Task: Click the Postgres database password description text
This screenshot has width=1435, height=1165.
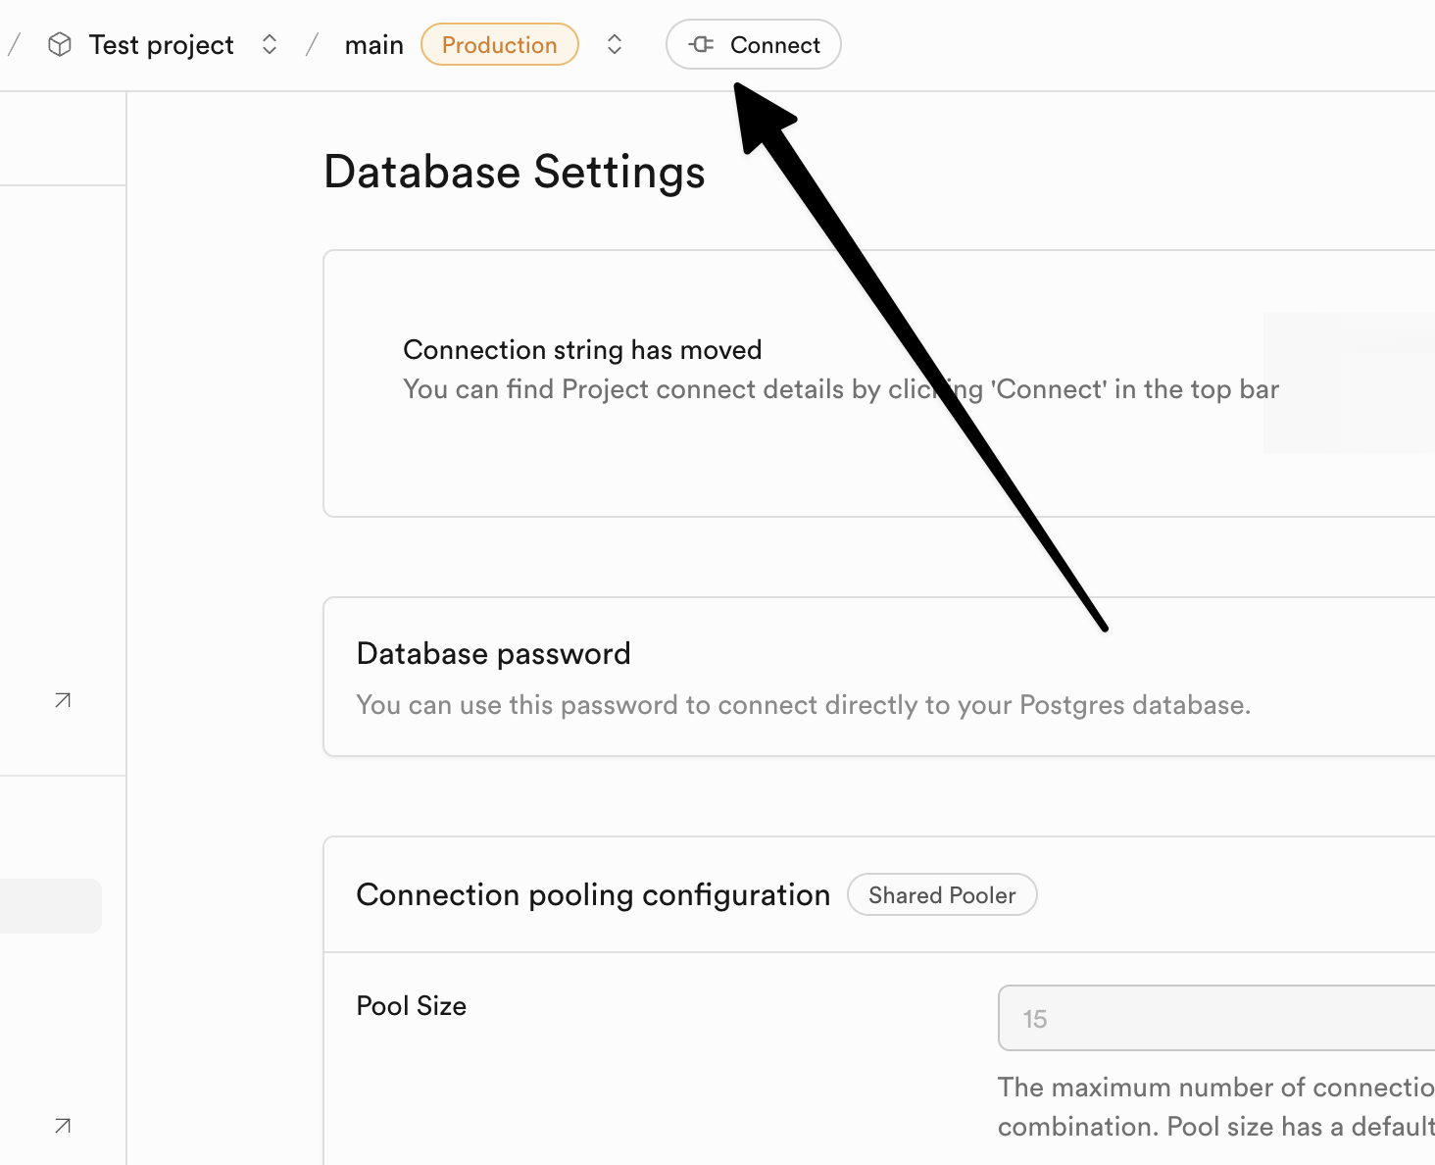Action: pos(803,705)
